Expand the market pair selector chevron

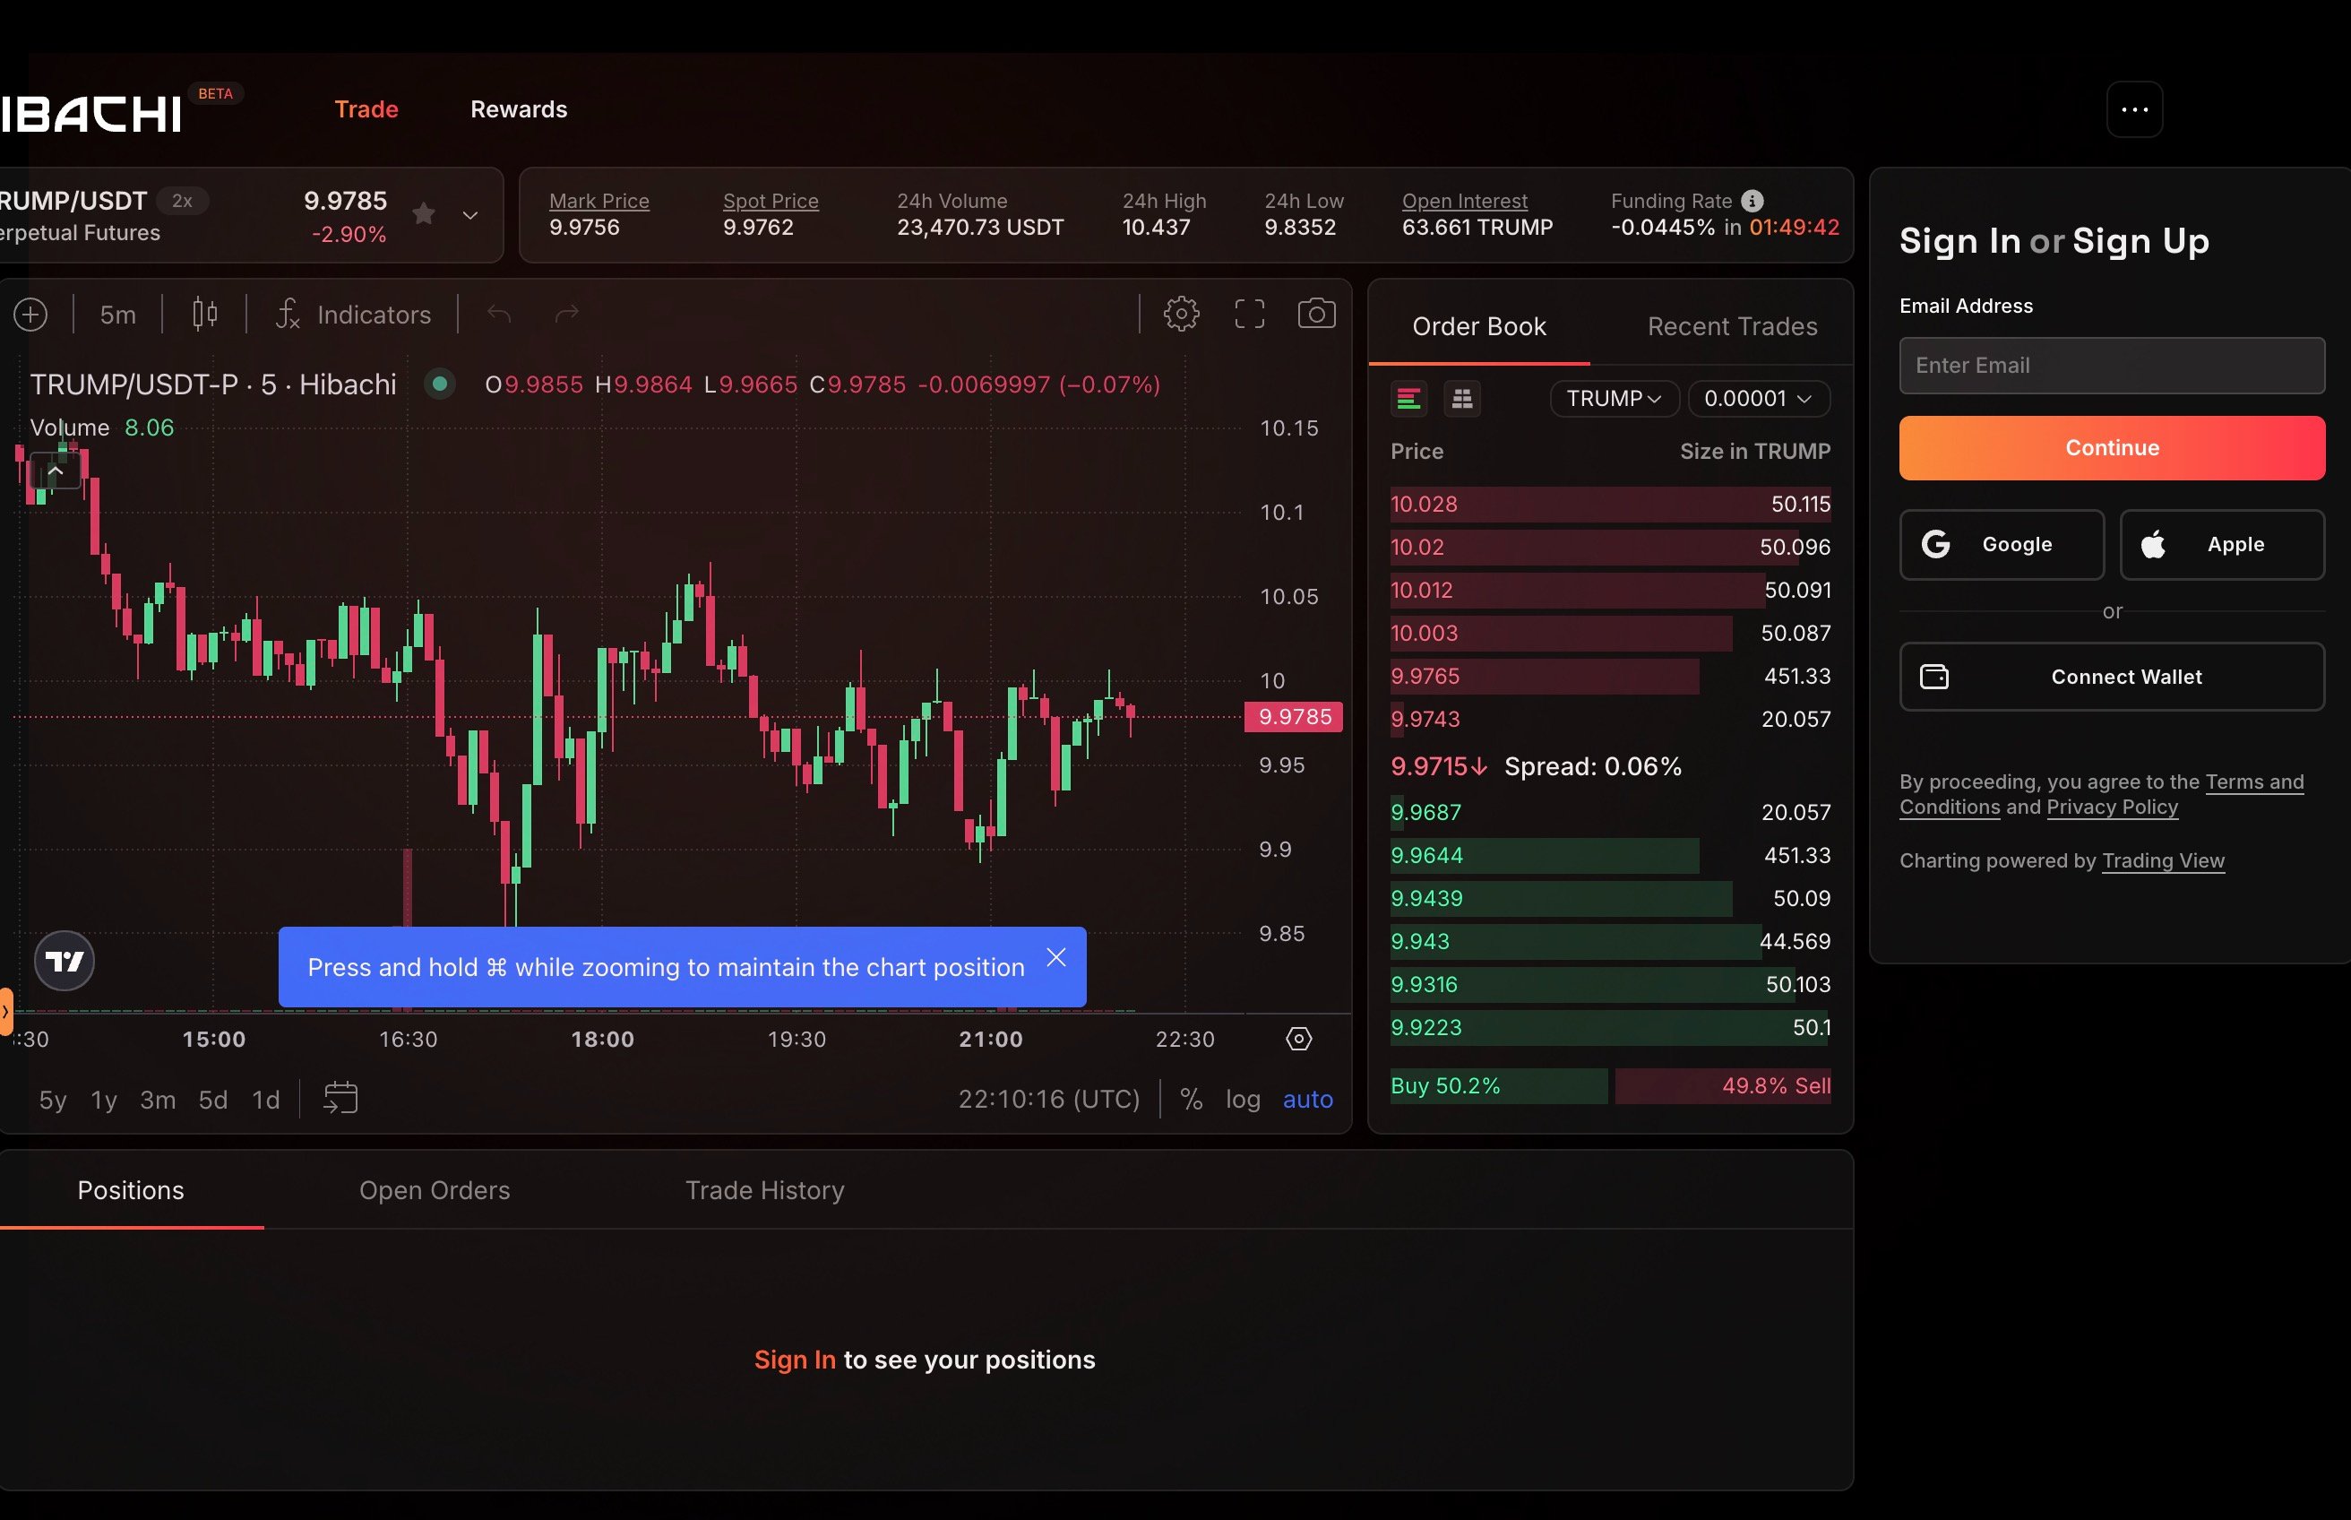470,215
